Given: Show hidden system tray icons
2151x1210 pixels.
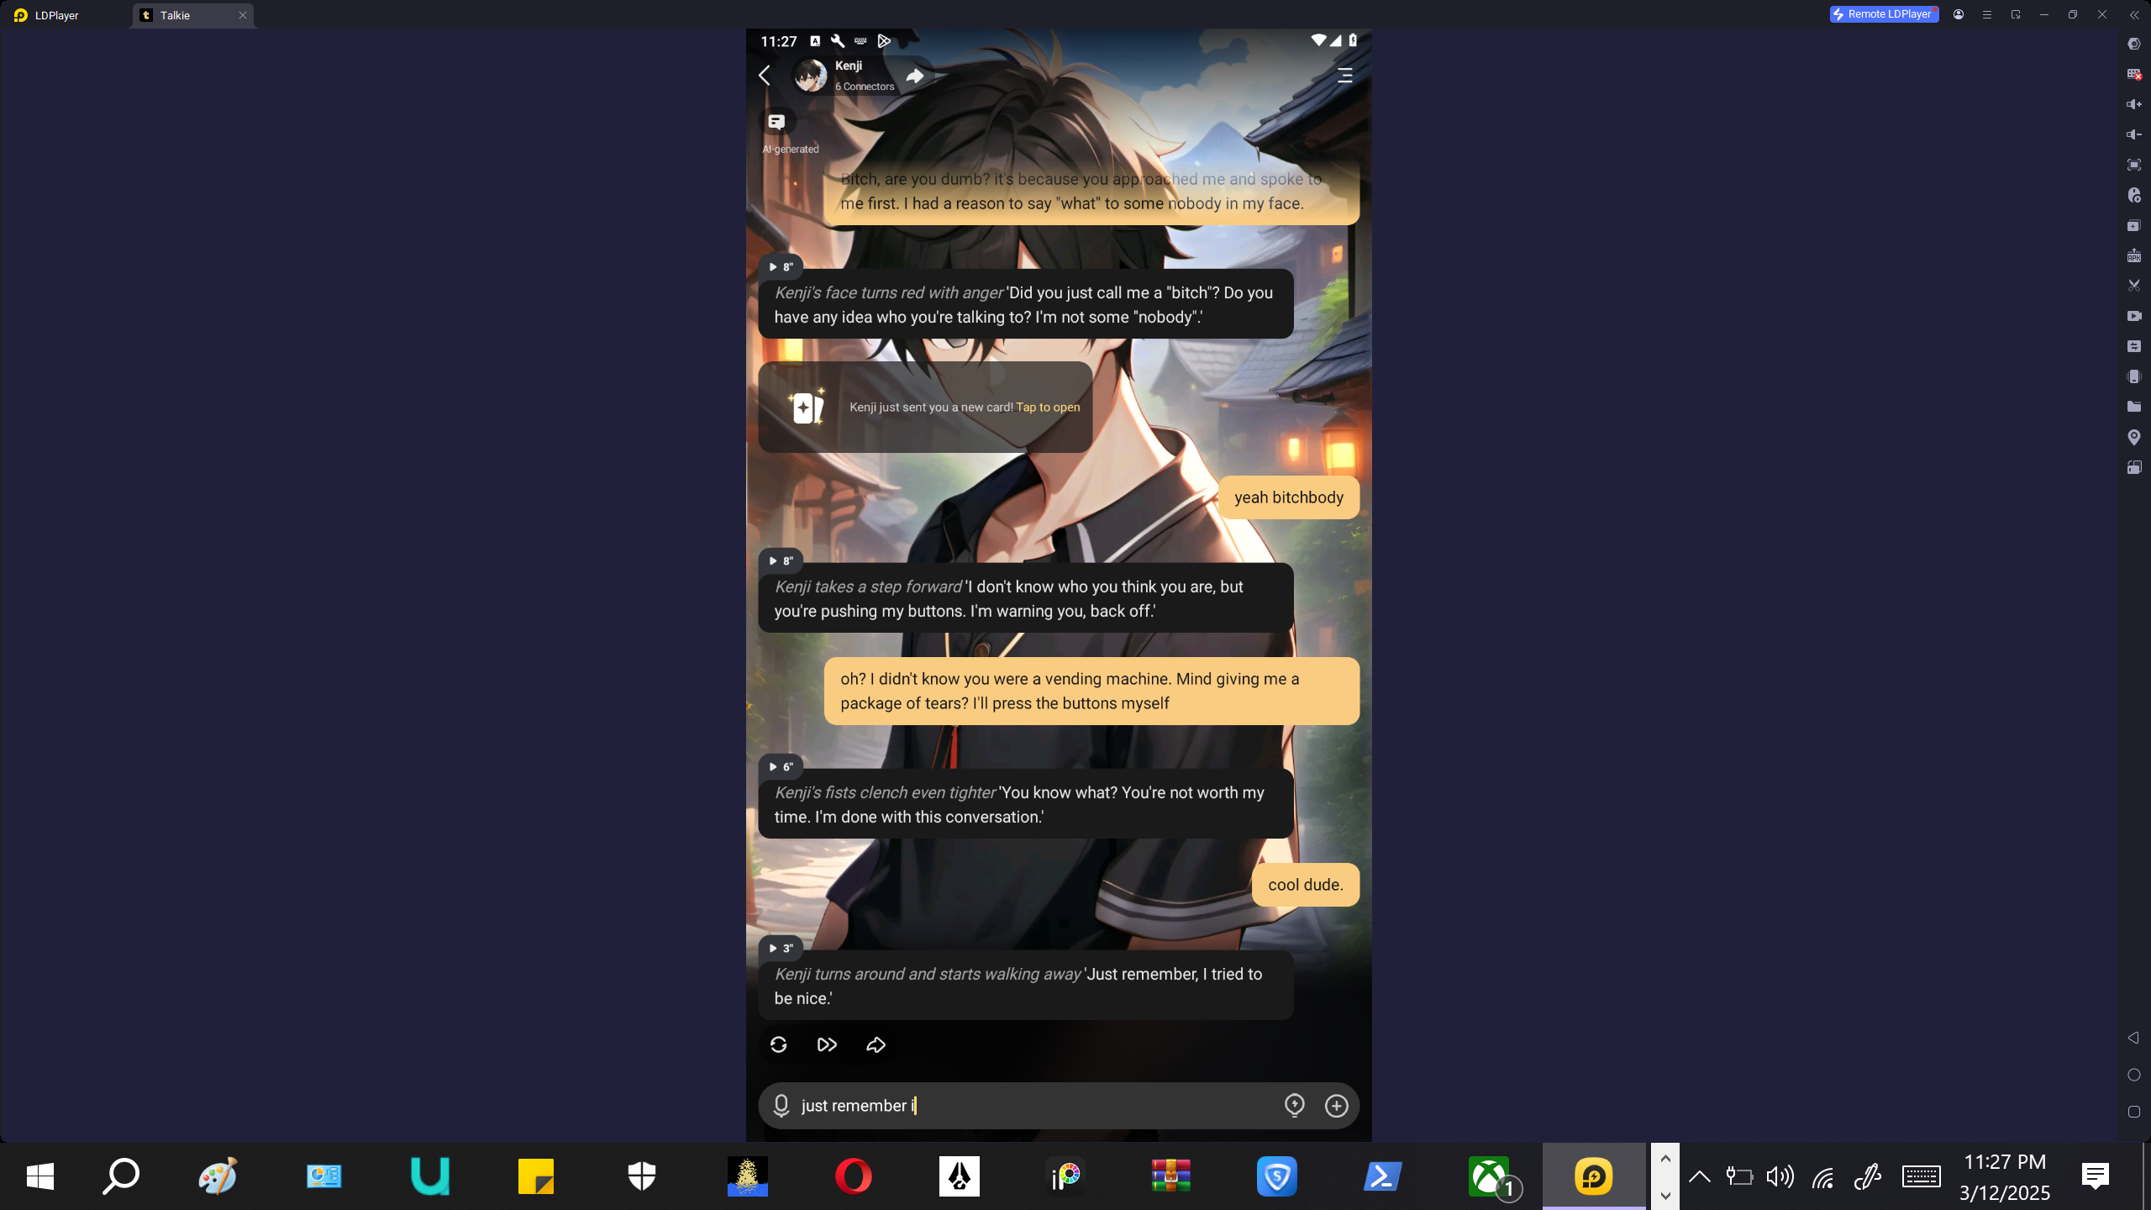Looking at the screenshot, I should (x=1699, y=1176).
